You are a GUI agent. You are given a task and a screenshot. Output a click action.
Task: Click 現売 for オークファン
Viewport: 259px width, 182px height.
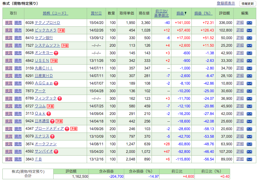click(18, 144)
